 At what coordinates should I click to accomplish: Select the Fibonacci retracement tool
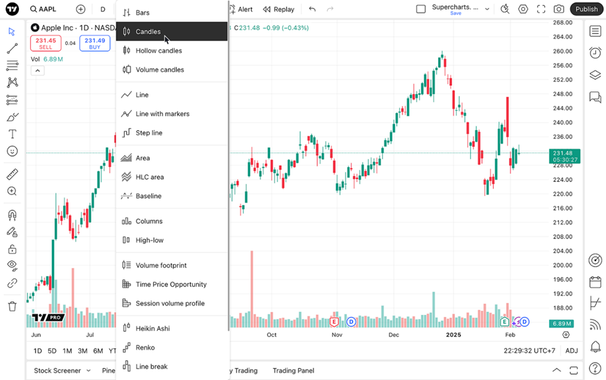click(12, 65)
